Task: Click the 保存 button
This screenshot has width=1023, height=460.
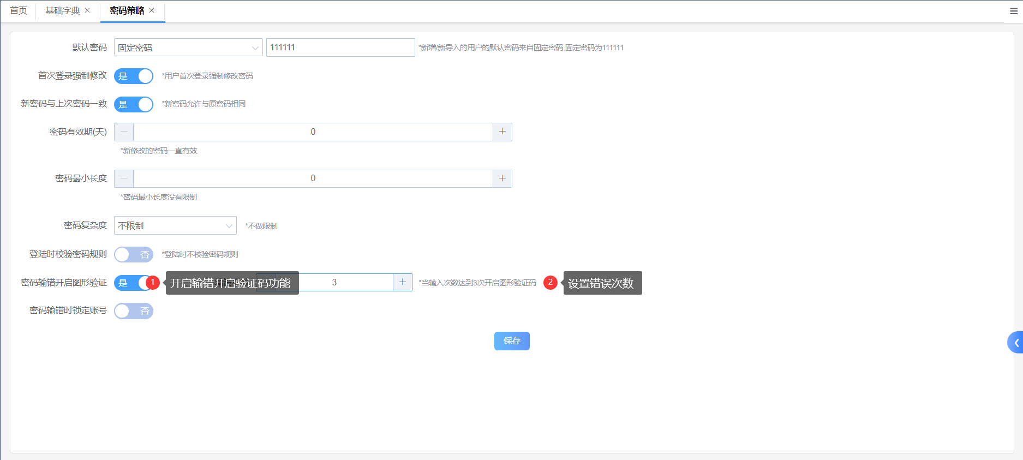Action: pyautogui.click(x=512, y=341)
